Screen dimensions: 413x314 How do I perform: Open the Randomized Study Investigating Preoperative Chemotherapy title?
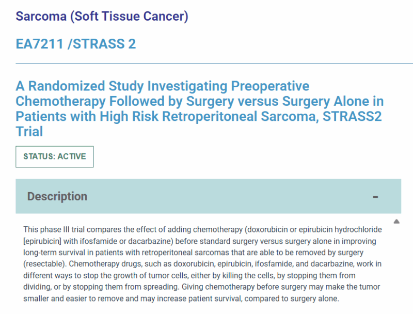(200, 108)
